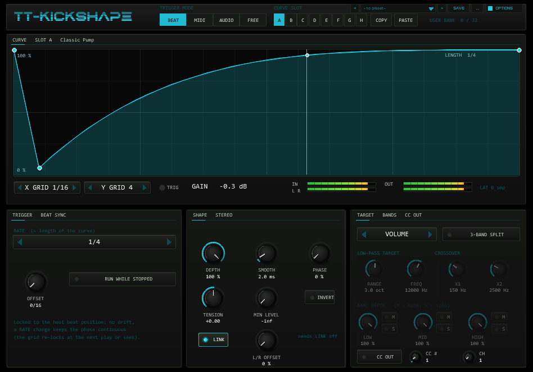Screen dimensions: 533x372
Task: Click the OFFSET knob
Action: coord(35,282)
